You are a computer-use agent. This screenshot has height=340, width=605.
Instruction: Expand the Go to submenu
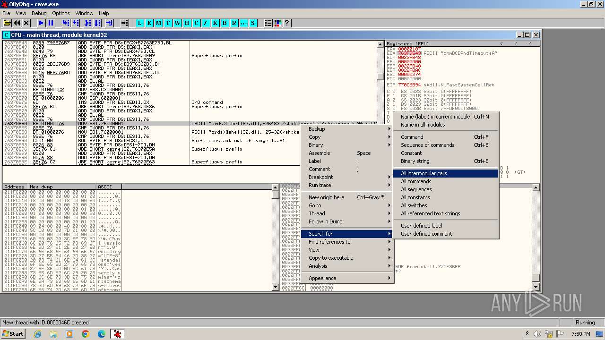pos(347,205)
